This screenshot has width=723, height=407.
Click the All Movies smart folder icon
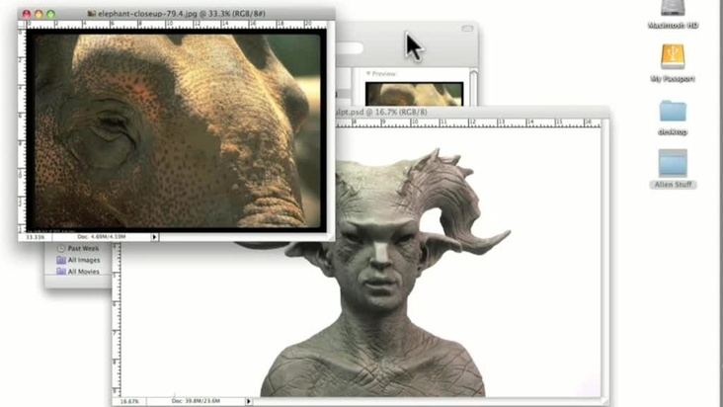61,271
